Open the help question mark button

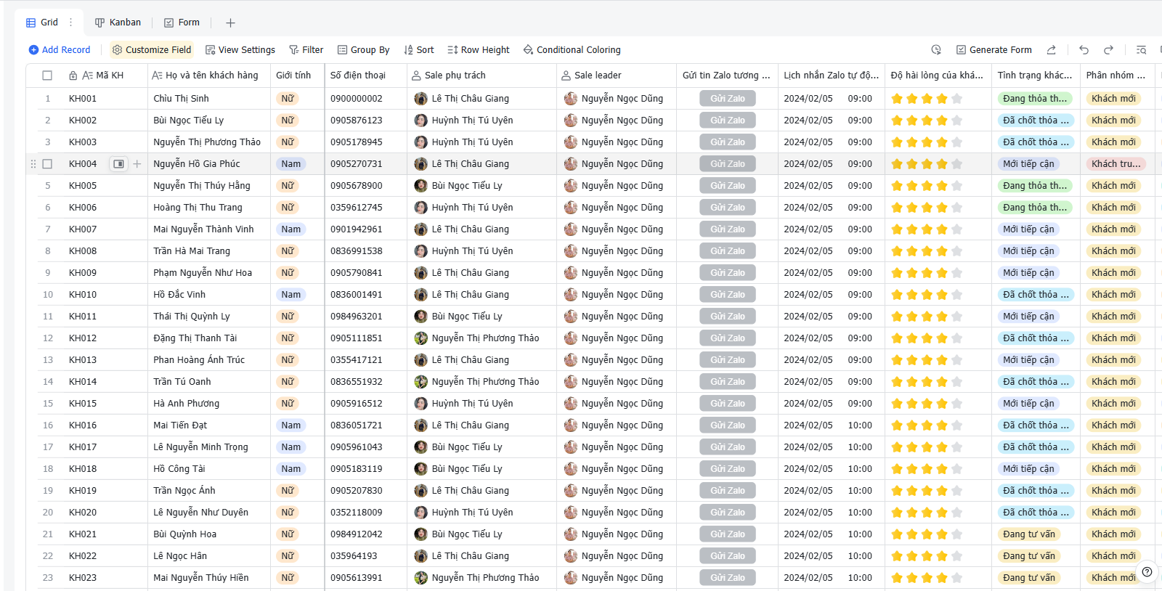tap(1147, 571)
